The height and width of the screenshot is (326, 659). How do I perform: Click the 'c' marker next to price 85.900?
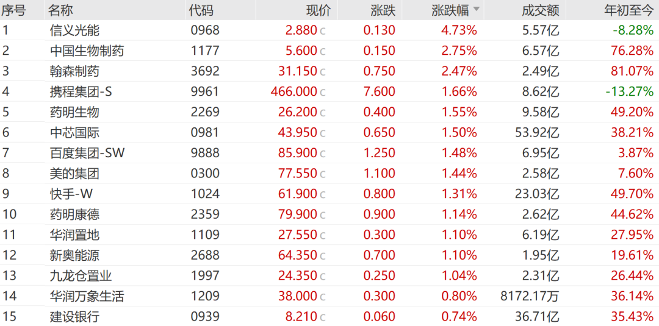pos(323,154)
